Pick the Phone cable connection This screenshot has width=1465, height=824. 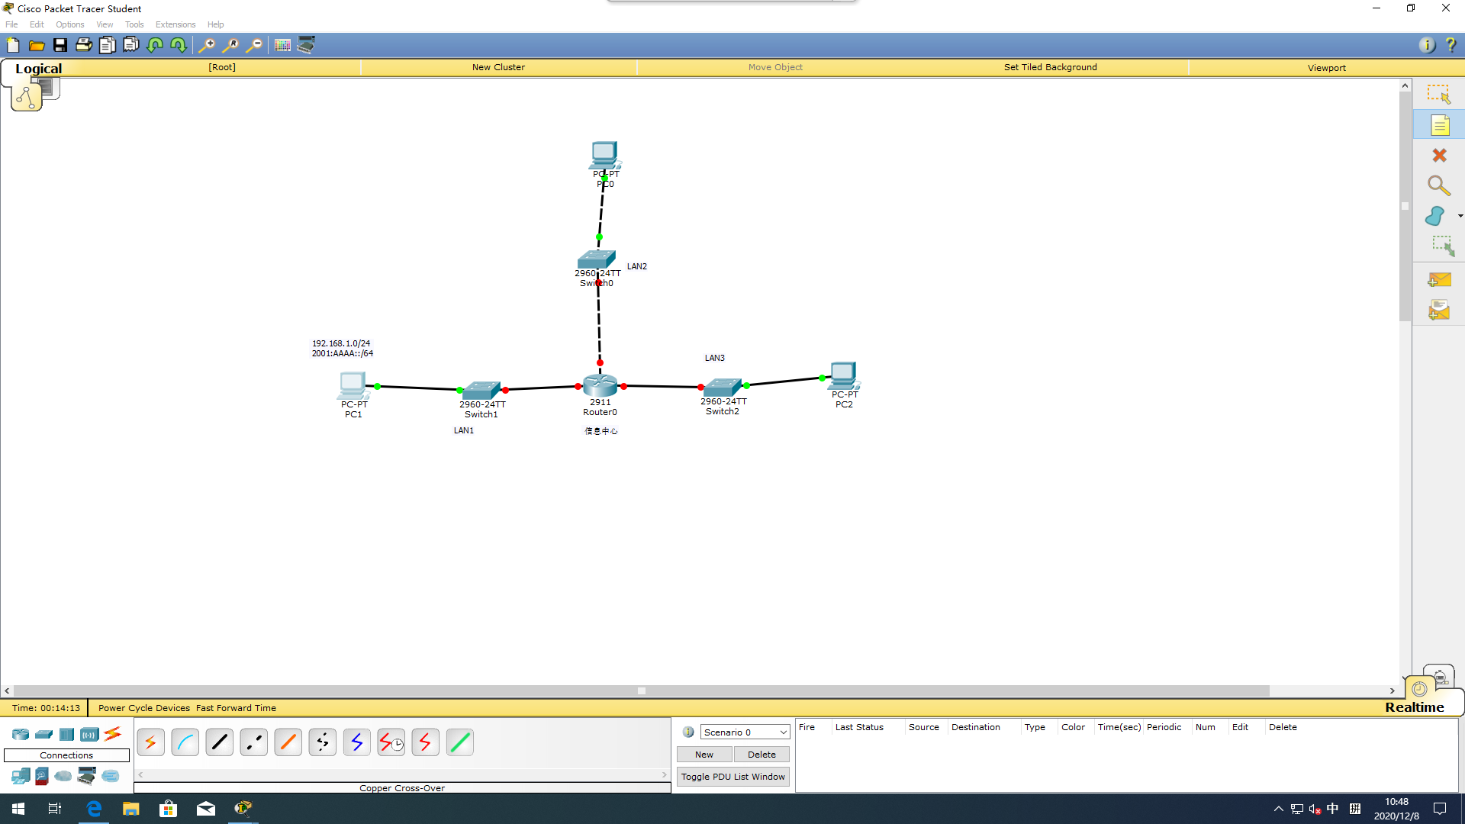pos(322,742)
